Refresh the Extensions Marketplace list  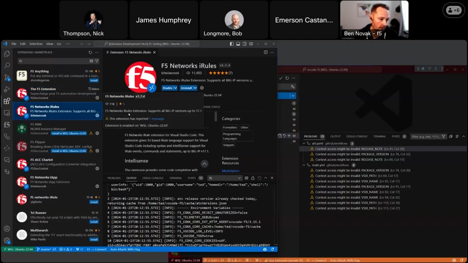click(90, 52)
